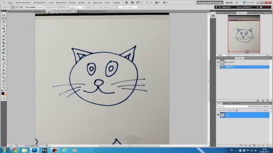Image resolution: width=273 pixels, height=153 pixels.
Task: Choose Add to selection mode in options bar
Action: pyautogui.click(x=15, y=7)
